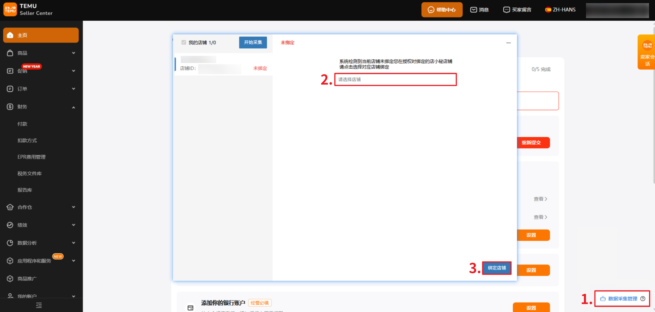
Task: Open 买家留言 buyer messages icon
Action: [x=506, y=10]
